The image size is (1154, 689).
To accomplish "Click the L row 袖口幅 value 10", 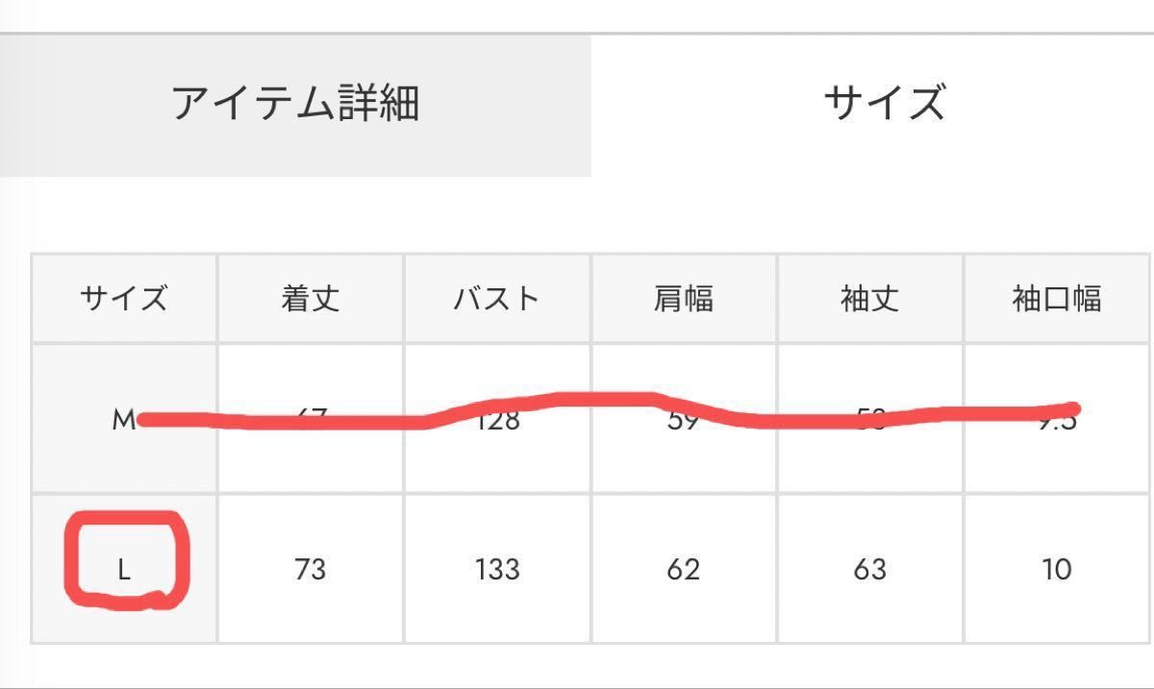I will pyautogui.click(x=1057, y=569).
